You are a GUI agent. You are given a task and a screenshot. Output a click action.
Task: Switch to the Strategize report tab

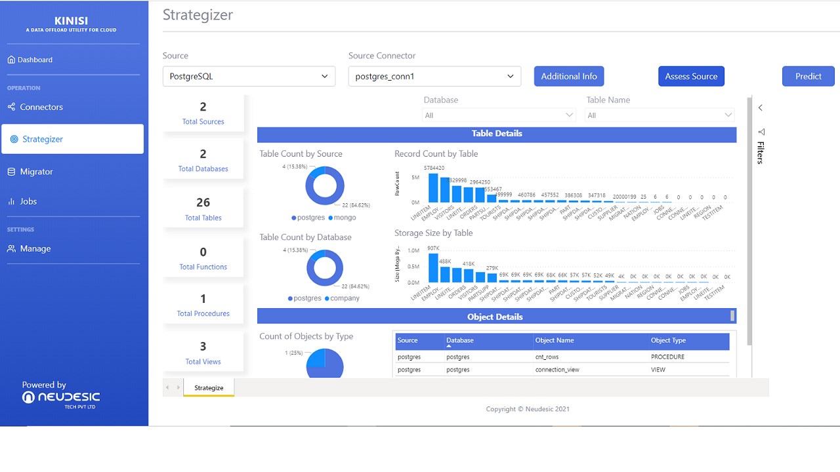coord(209,388)
